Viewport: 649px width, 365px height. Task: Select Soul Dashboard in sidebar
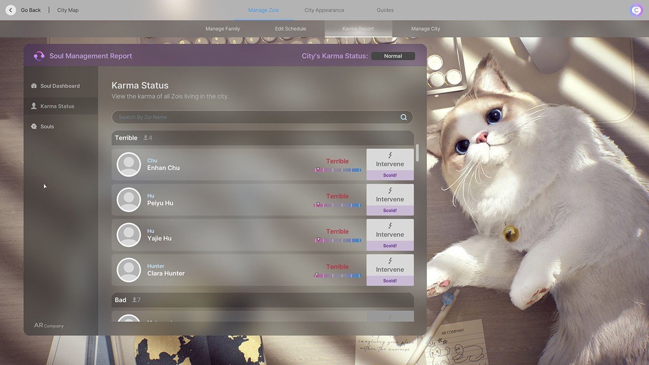pyautogui.click(x=61, y=86)
